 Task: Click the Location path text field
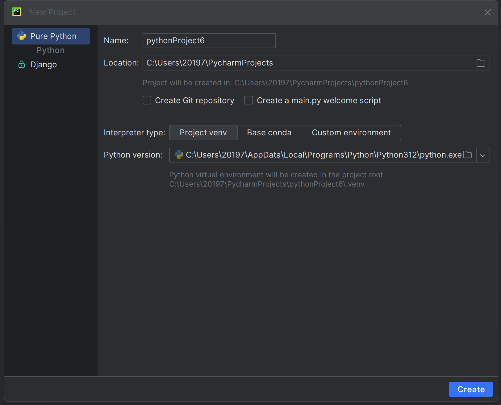tap(309, 63)
